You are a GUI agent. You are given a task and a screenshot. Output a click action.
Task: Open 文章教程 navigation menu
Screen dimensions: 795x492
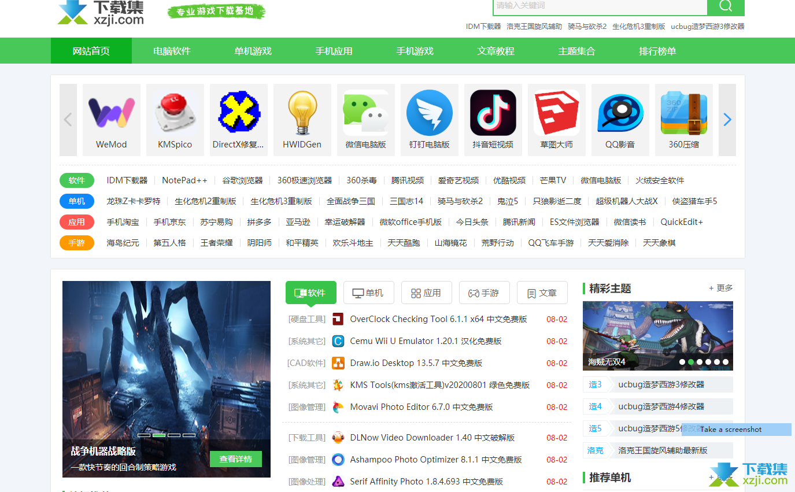pyautogui.click(x=496, y=51)
